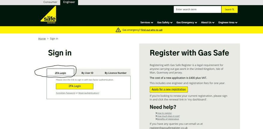The image size is (263, 129).
Task: Click the yellow 2FA Login button
Action: pos(75,86)
